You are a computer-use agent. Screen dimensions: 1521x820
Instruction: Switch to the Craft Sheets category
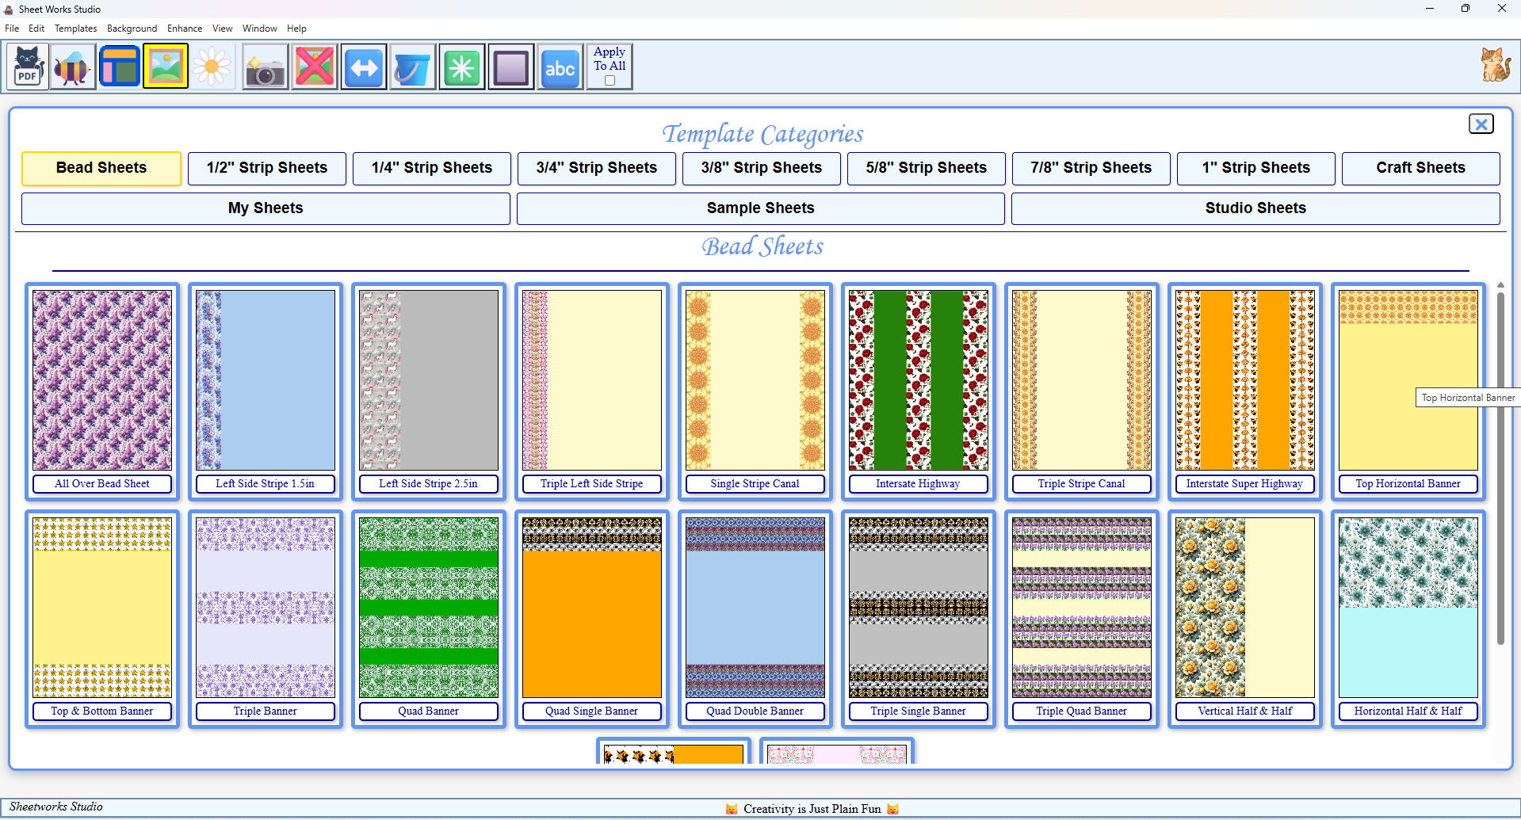1420,168
